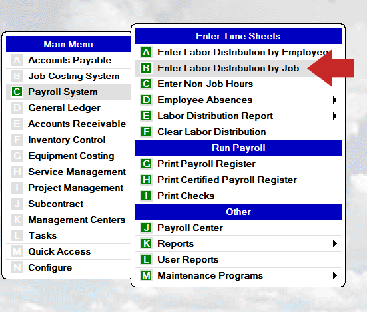The image size is (367, 312).
Task: Click the faded D icon beside General Ledger
Action: click(x=17, y=108)
